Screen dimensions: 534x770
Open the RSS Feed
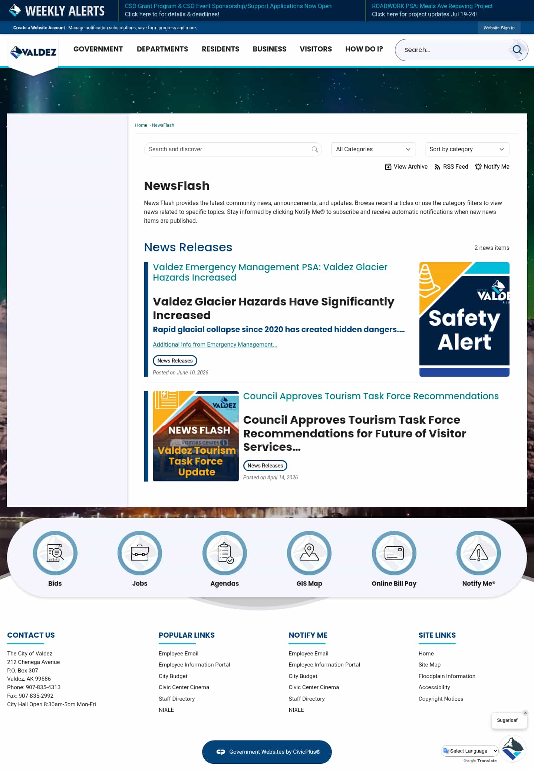[x=451, y=167]
